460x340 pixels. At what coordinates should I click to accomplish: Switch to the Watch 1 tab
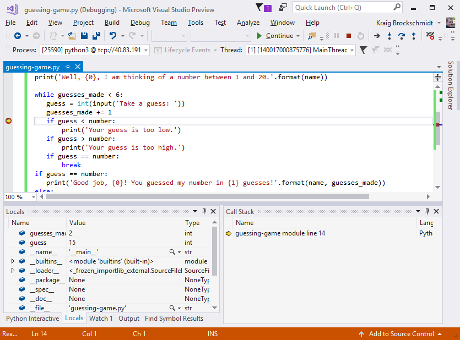pyautogui.click(x=101, y=318)
